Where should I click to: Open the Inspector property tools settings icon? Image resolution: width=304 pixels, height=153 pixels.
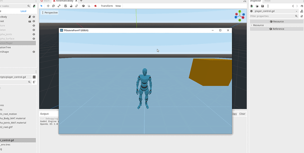tap(302, 16)
